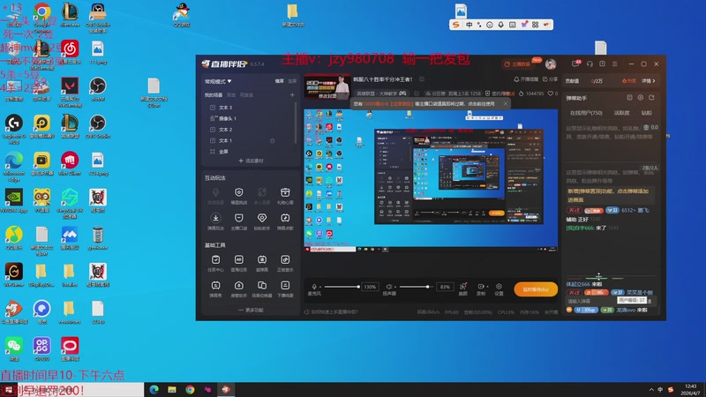Open the 幸运礼盒 gift-box tool icon
This screenshot has width=706, height=397.
pos(285,192)
